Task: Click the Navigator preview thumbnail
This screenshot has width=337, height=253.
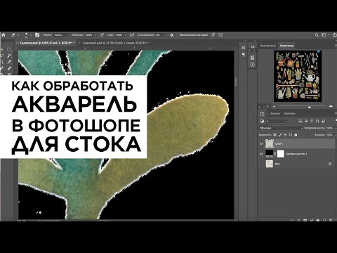Action: [298, 76]
